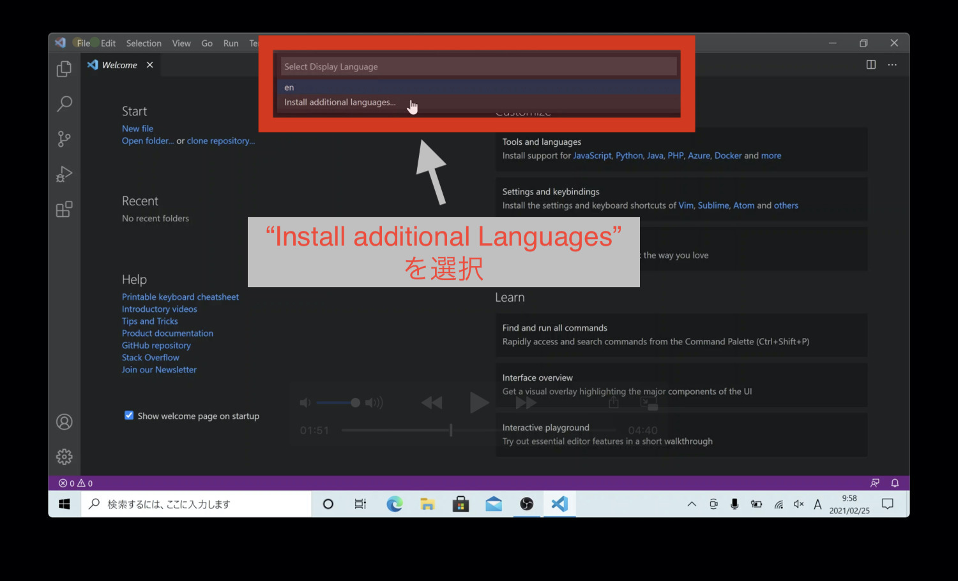Click the muted volume tray icon
This screenshot has height=581, width=958.
[x=798, y=504]
